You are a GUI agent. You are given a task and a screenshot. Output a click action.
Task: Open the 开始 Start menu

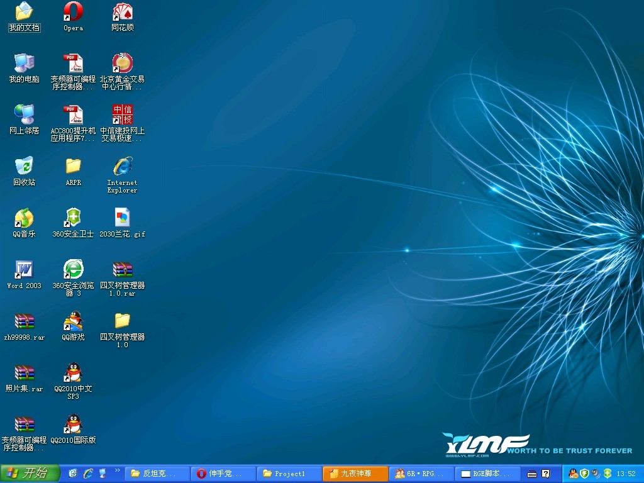(x=30, y=474)
